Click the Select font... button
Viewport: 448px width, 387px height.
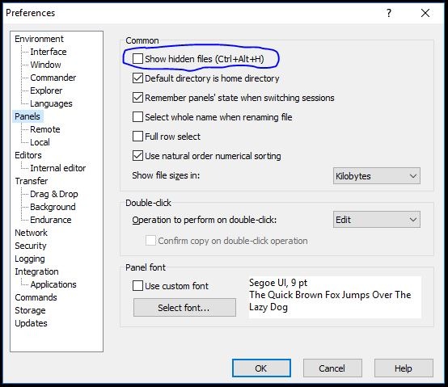[184, 308]
